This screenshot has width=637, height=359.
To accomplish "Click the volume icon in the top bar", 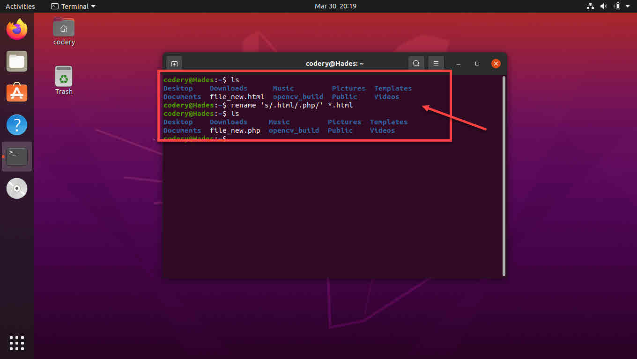I will pos(603,6).
